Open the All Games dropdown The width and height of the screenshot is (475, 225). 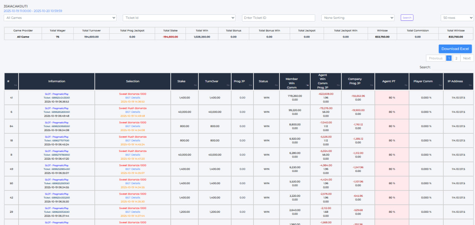pos(60,18)
